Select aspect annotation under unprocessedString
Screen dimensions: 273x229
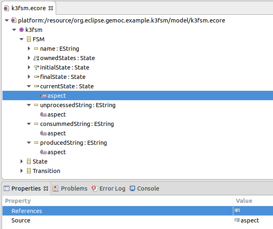(x=56, y=114)
